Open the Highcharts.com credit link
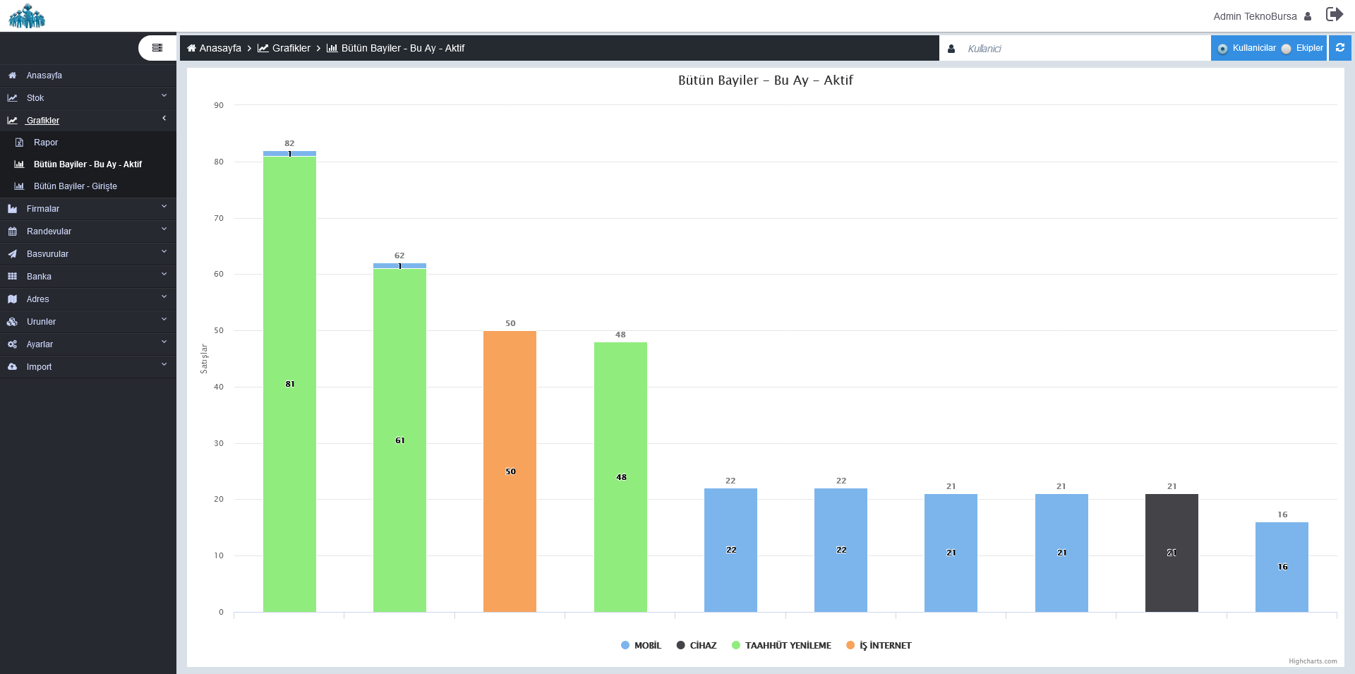This screenshot has width=1355, height=674. pyautogui.click(x=1312, y=661)
